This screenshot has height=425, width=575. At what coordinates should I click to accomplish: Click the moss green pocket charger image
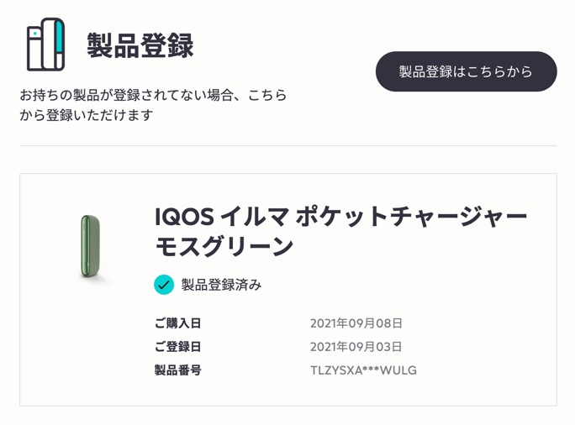coord(91,246)
